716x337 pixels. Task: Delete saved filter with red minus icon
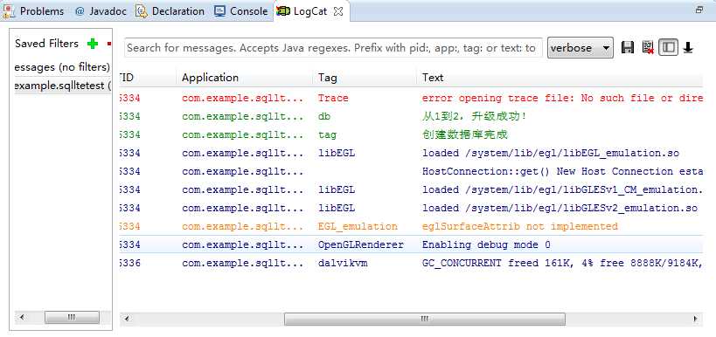(x=109, y=45)
